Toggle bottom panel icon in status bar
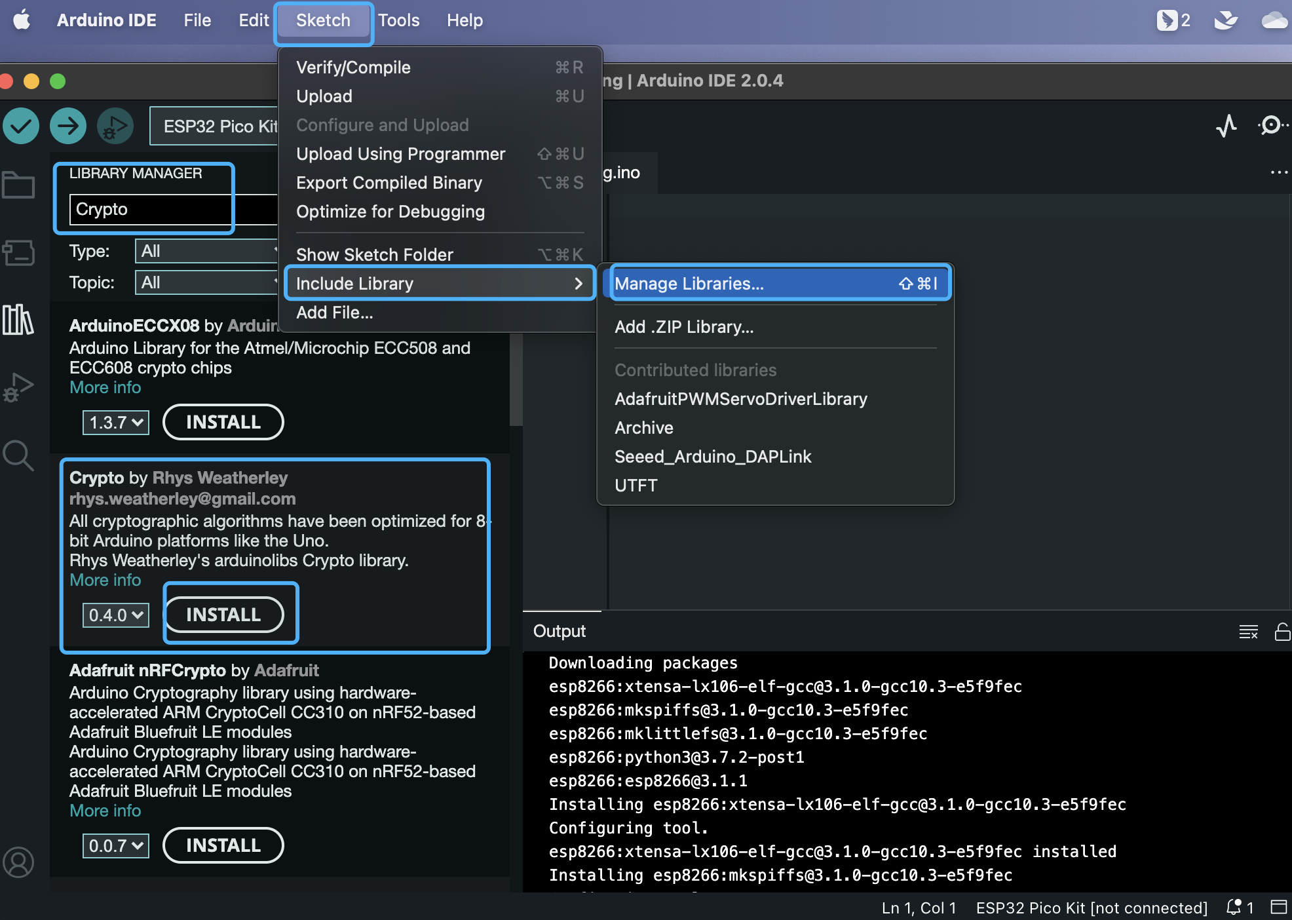Screen dimensions: 1292x920 point(1278,908)
